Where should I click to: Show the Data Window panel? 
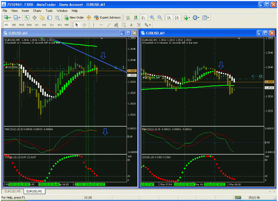35,17
